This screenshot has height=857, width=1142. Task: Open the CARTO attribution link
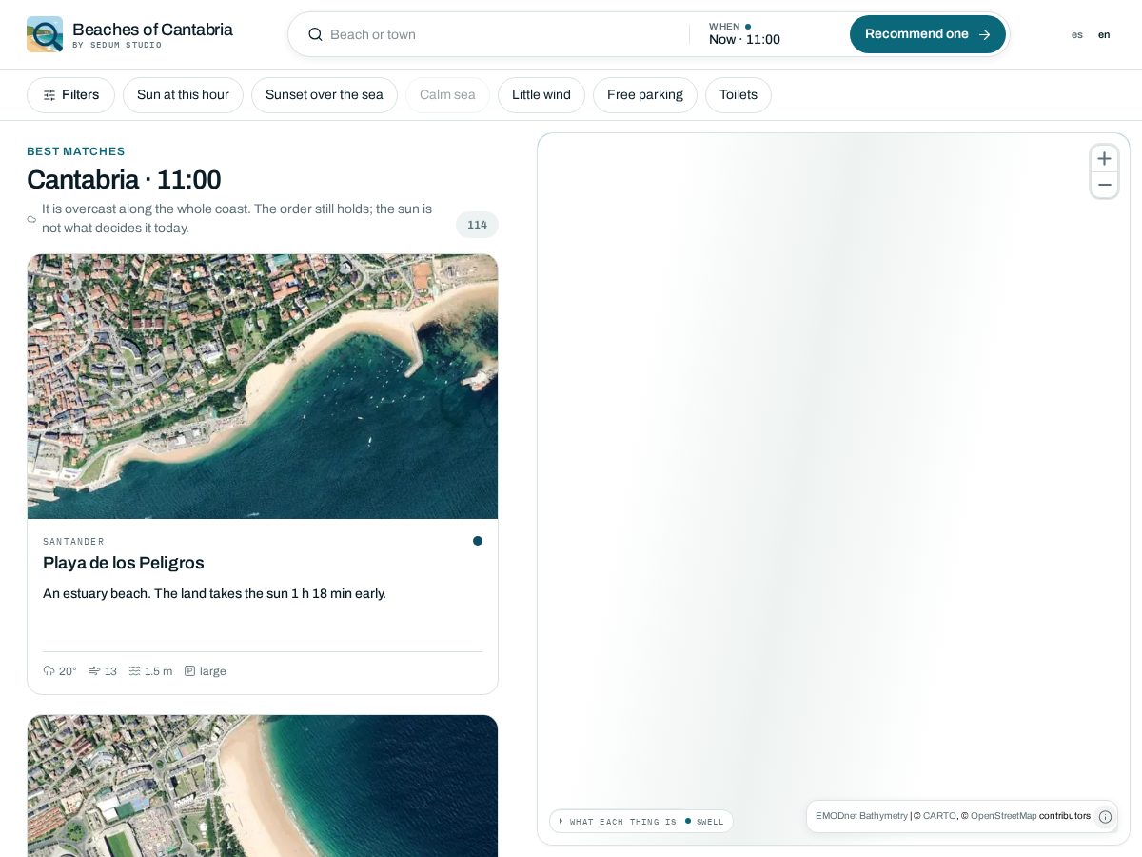[x=939, y=816]
